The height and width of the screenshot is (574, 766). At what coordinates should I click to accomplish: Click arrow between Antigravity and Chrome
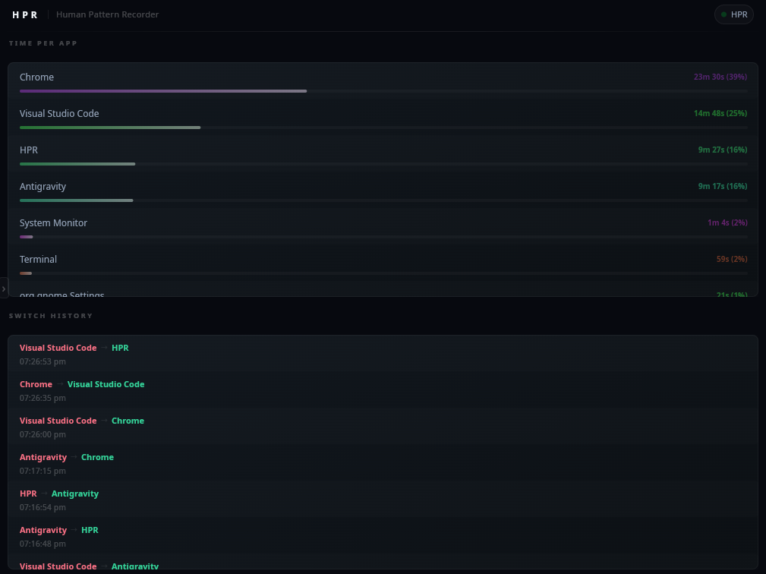click(x=74, y=457)
